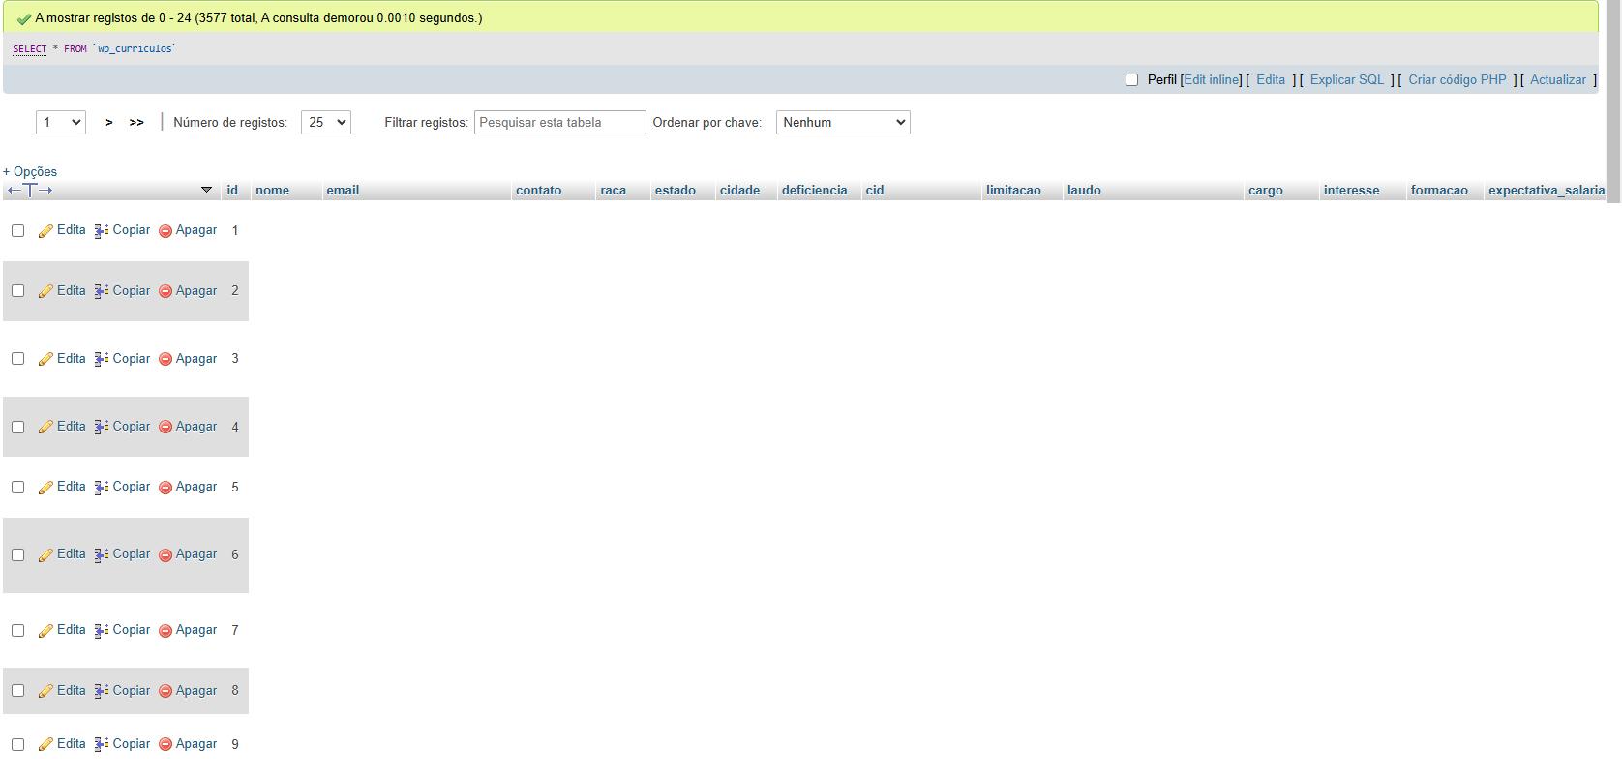Select the checkbox for row 9

[17, 744]
